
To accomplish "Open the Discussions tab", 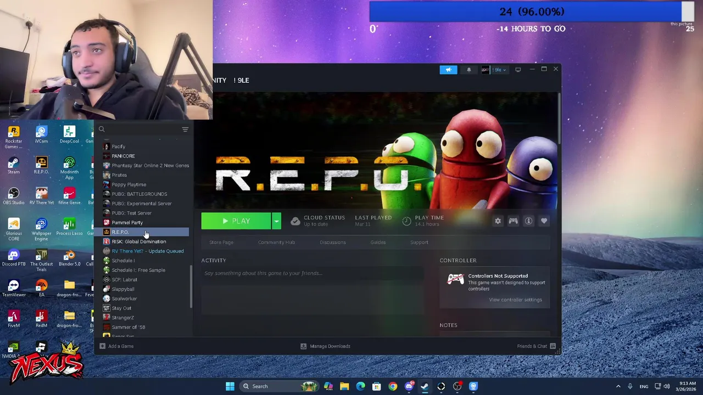I will click(333, 242).
